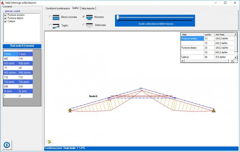
Task: Click the Sforzo normale diagram icon
Action: click(56, 17)
